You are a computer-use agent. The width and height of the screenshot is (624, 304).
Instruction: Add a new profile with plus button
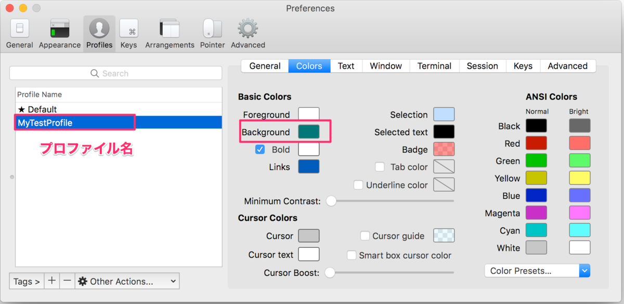point(52,281)
